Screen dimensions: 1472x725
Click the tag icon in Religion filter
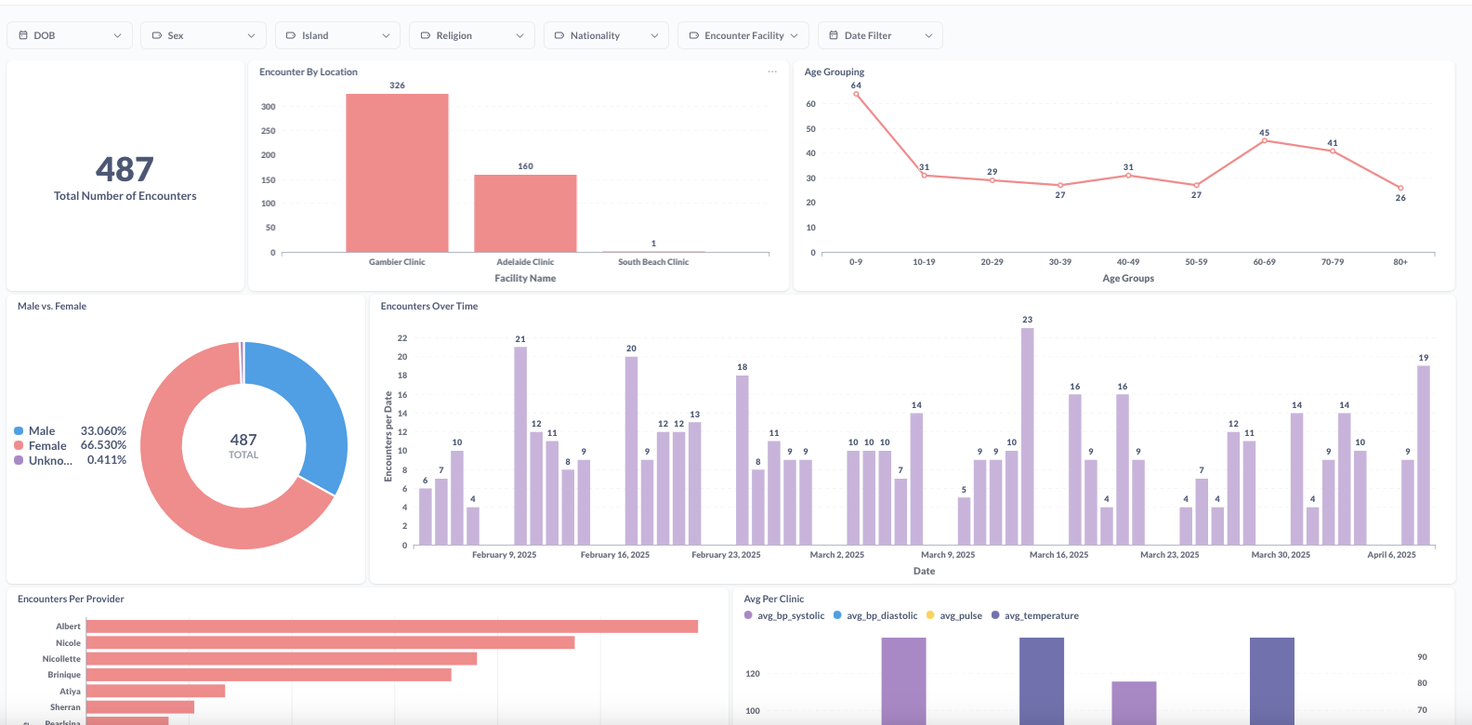[x=426, y=35]
